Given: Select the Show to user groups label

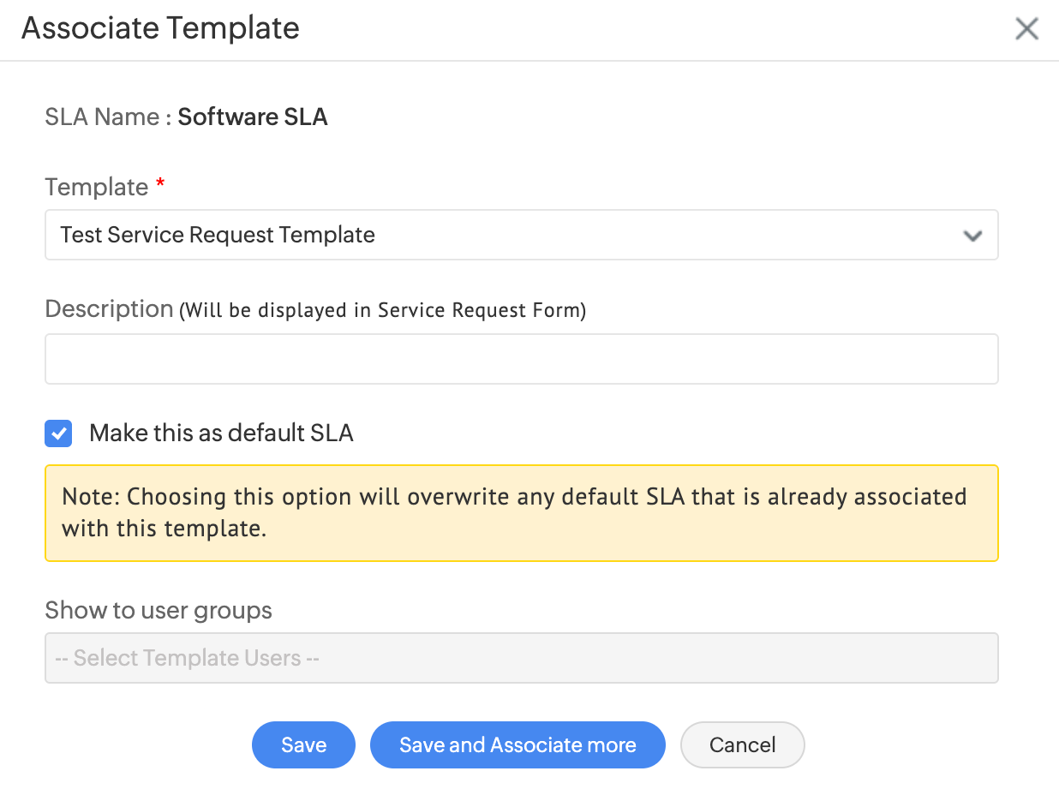Looking at the screenshot, I should (159, 611).
